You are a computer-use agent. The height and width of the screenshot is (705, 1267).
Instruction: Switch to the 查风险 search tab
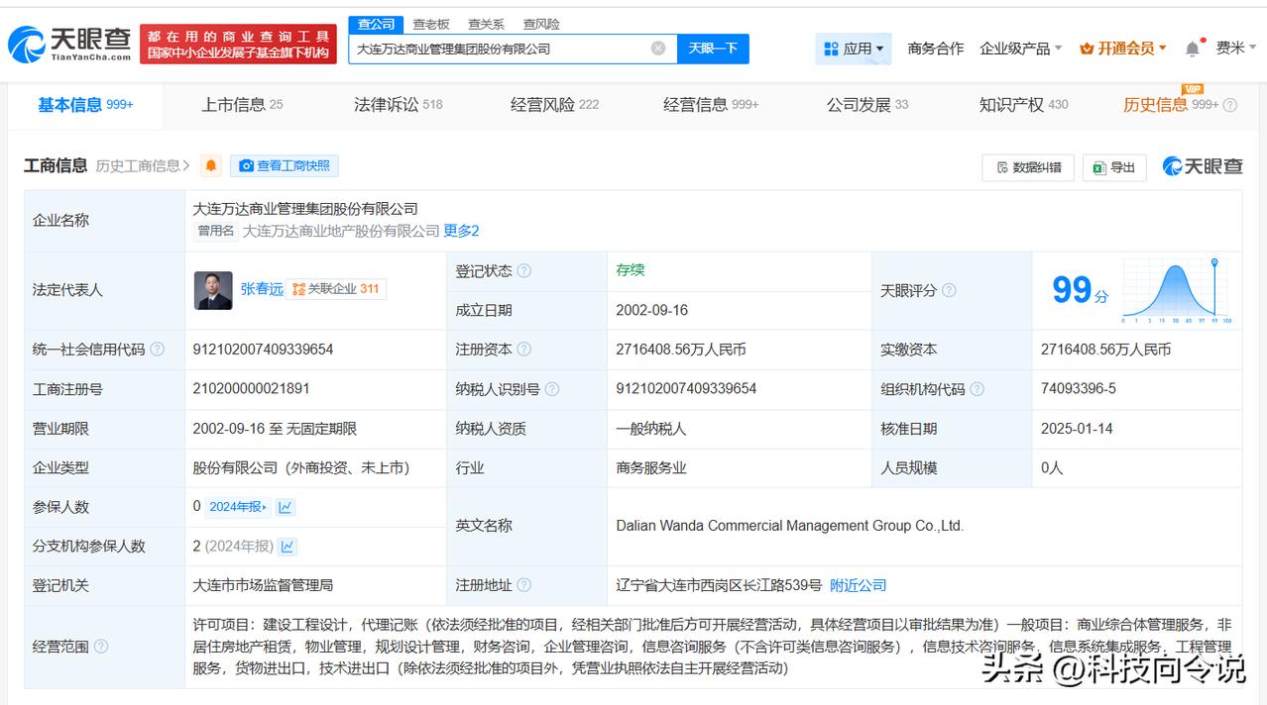pyautogui.click(x=541, y=24)
